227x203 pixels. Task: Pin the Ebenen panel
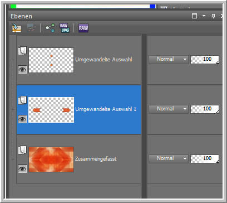point(214,16)
